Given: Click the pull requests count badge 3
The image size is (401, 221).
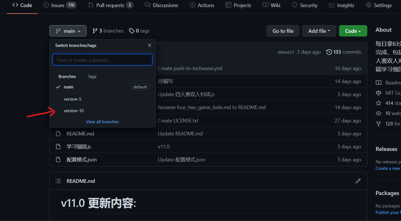Looking at the screenshot, I should [x=130, y=5].
